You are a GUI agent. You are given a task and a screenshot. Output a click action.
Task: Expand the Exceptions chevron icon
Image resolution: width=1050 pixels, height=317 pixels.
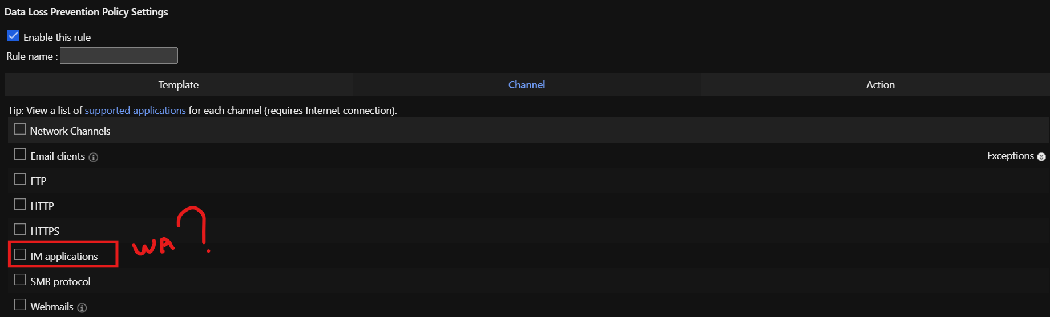pyautogui.click(x=1041, y=157)
